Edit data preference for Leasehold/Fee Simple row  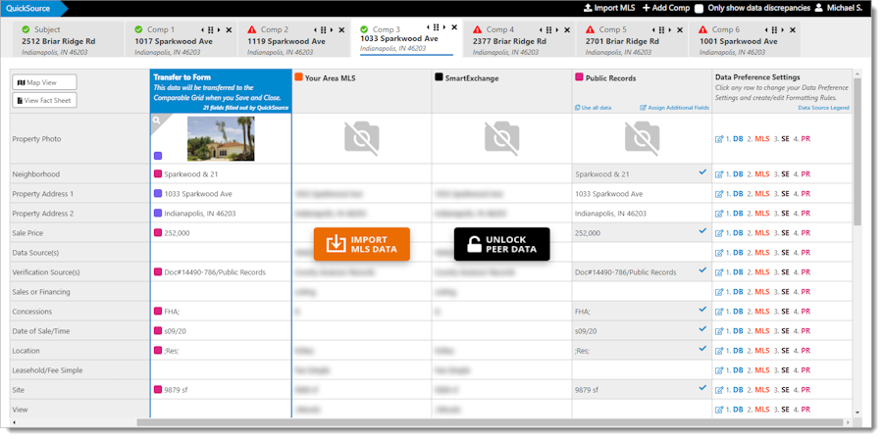point(719,370)
